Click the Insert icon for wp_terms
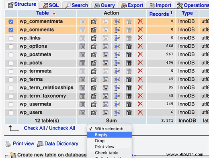 coord(117,79)
